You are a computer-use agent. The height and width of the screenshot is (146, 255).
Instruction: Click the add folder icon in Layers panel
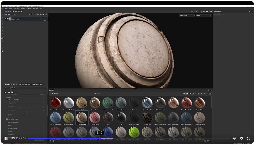pyautogui.click(x=44, y=14)
